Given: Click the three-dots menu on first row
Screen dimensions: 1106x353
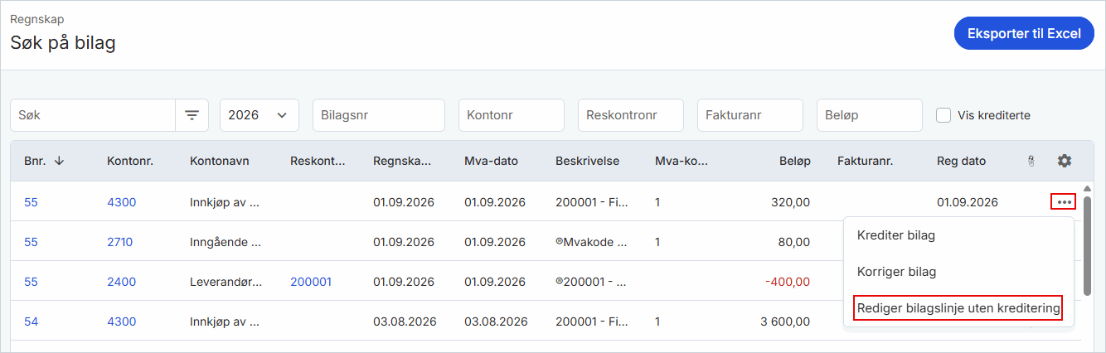Looking at the screenshot, I should 1065,201.
